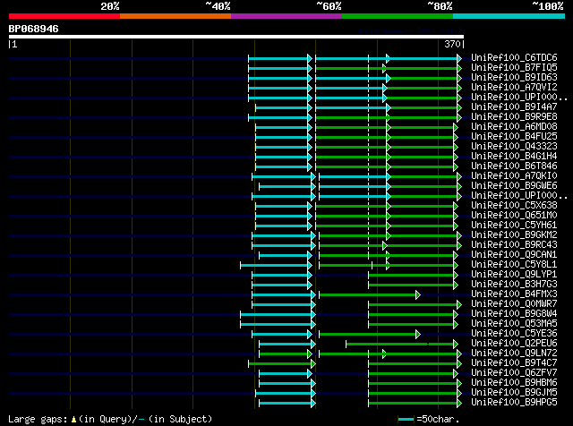573x426 pixels.
Task: Select the UniRef100_Q43323 hit label
Action: [514, 147]
